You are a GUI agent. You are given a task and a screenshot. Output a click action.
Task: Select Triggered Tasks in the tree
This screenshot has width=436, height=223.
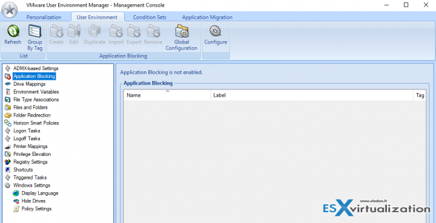(x=30, y=178)
